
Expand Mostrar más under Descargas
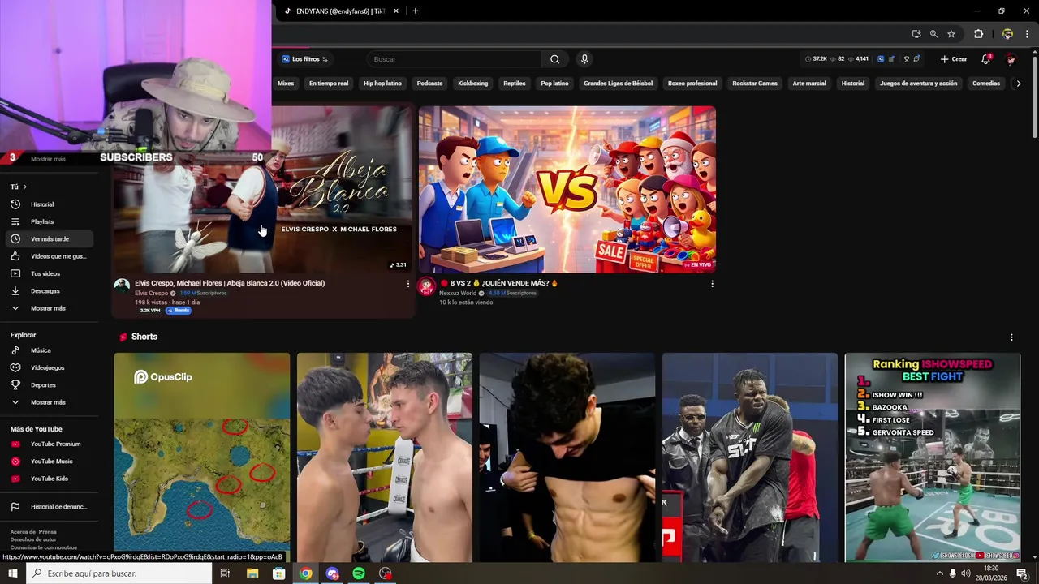(x=49, y=308)
